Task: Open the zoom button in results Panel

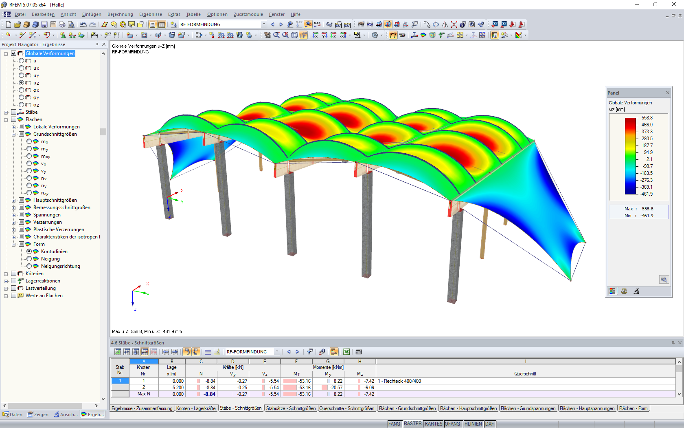Action: (x=664, y=279)
